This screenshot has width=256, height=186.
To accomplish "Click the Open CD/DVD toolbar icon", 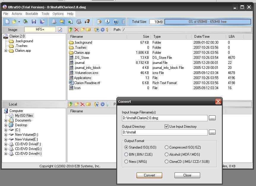I will pyautogui.click(x=25, y=22).
